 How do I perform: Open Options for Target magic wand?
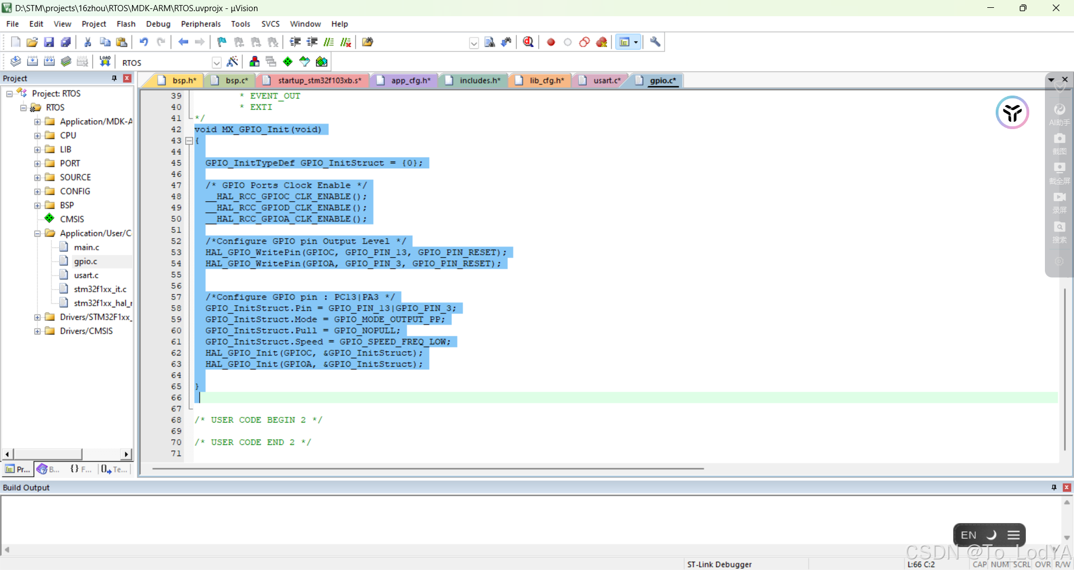click(233, 61)
